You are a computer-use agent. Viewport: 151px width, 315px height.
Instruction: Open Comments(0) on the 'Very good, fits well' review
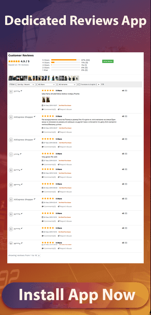49,164
